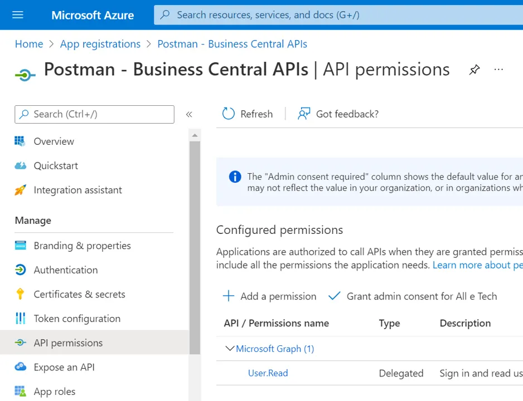
Task: Click the Overview grid icon
Action: pyautogui.click(x=20, y=141)
